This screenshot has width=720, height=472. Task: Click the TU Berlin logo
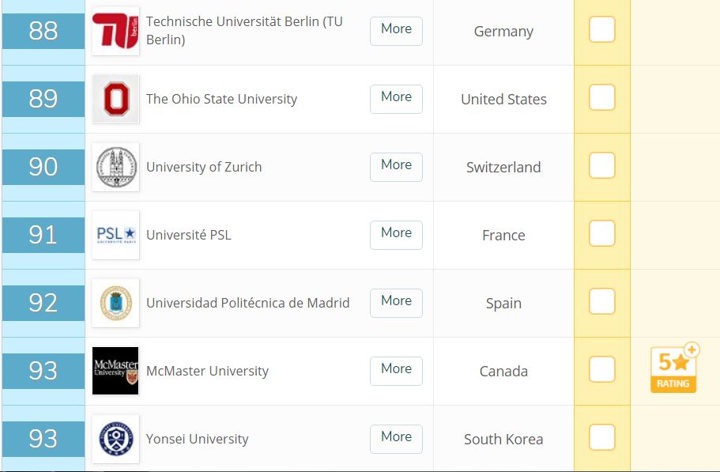click(x=115, y=31)
